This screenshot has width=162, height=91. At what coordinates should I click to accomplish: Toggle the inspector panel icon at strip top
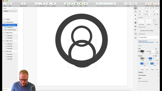[136, 8]
